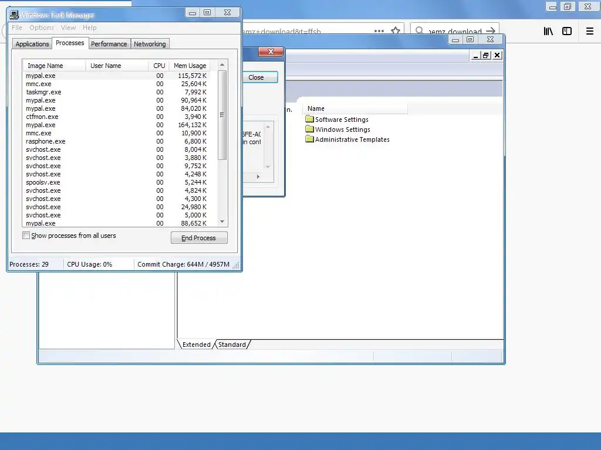Click the Task Manager resize grip
Viewport: 601px width, 450px height.
tap(236, 265)
